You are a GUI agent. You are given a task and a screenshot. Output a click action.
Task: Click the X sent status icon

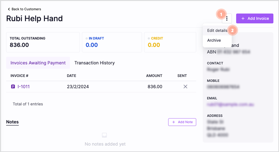point(186,87)
